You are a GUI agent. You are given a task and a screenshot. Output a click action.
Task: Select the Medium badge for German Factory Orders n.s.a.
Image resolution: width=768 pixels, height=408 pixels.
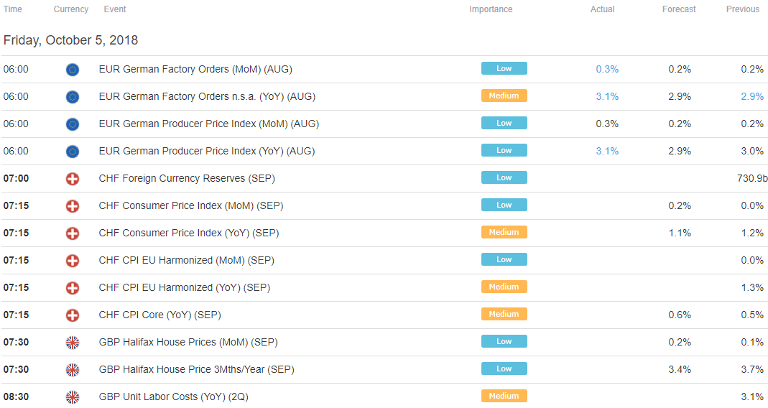coord(504,96)
